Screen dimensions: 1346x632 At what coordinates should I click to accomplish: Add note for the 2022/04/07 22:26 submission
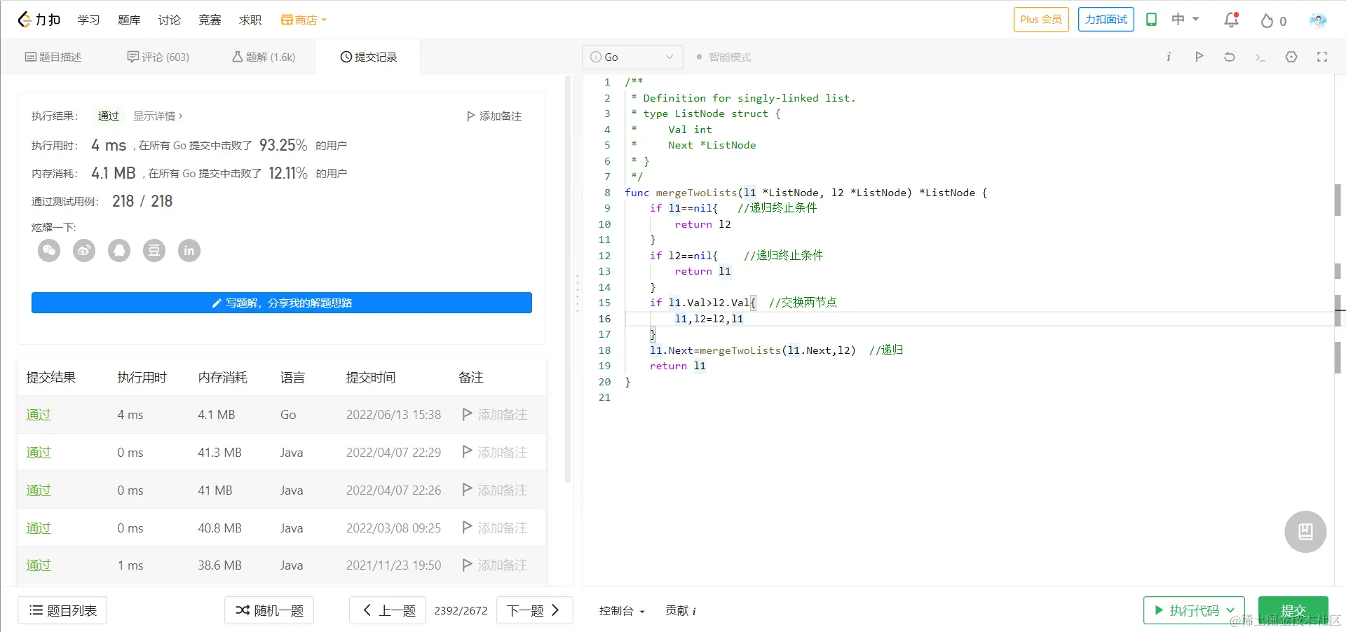point(495,490)
